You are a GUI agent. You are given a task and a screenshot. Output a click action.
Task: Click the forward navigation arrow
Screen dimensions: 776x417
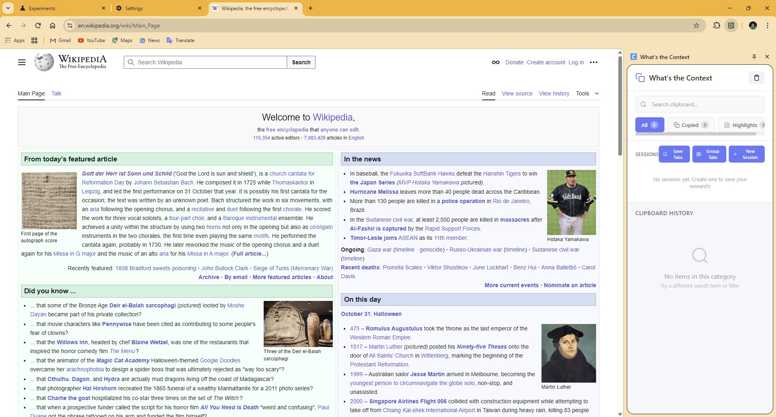[23, 25]
